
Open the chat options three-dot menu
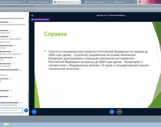click(26, 14)
